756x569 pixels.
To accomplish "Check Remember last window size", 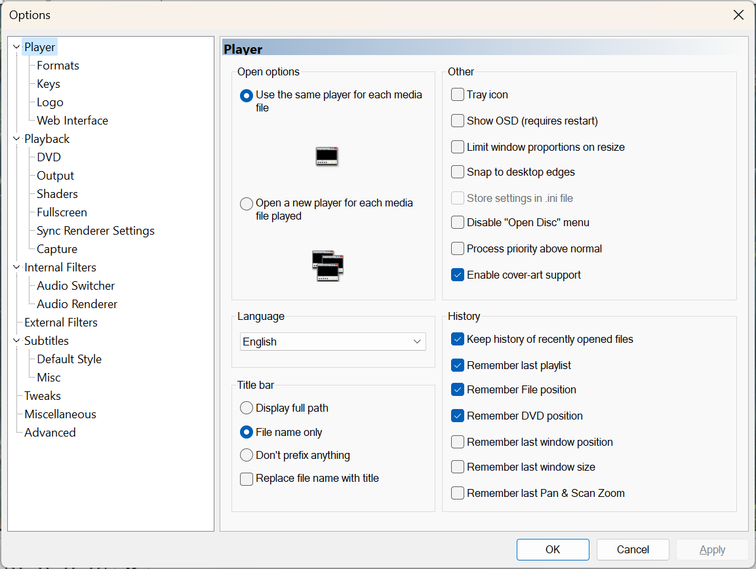I will click(457, 467).
